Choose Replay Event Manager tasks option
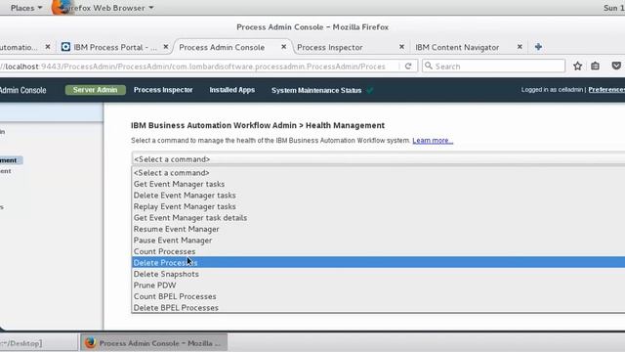 tap(378, 206)
